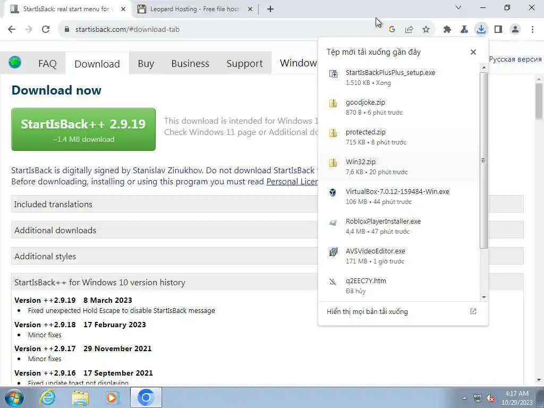Viewport: 544px width, 408px height.
Task: Switch to the Russian version link
Action: coord(515,59)
